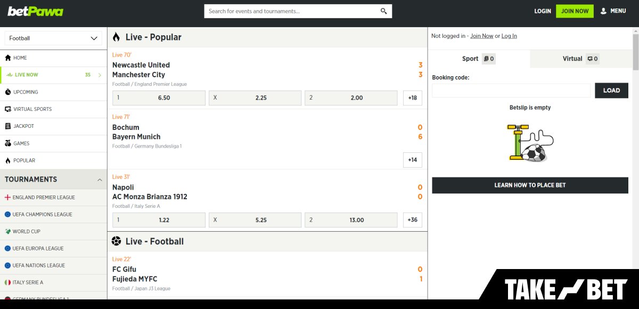Click the Upcoming clock icon
The height and width of the screenshot is (309, 639).
click(x=8, y=92)
